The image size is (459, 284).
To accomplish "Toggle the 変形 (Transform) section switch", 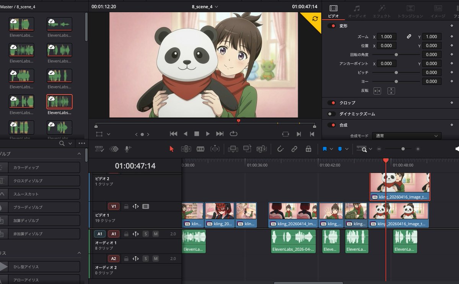I will 332,26.
